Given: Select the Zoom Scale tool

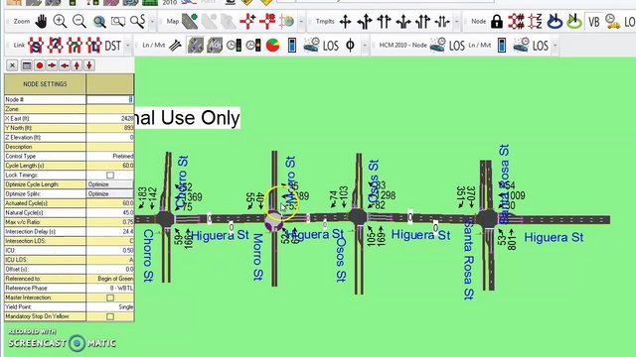Looking at the screenshot, I should [137, 21].
